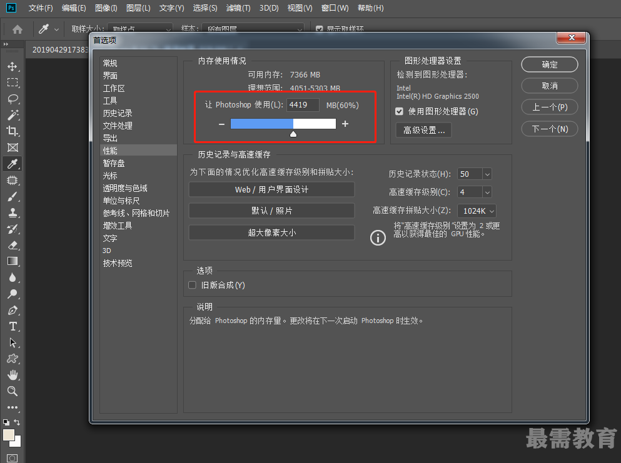Select the Crop tool

click(x=13, y=131)
